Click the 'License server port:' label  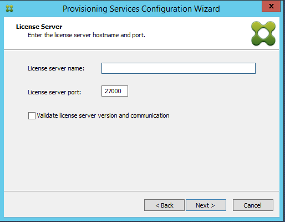[x=54, y=92]
